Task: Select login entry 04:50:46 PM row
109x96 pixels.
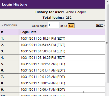Action: [52, 51]
